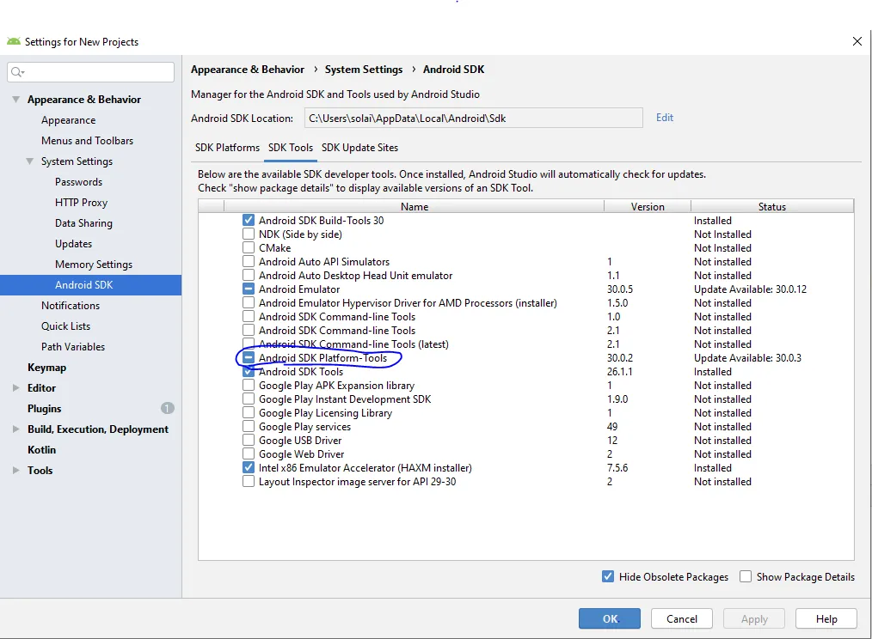The image size is (872, 639).
Task: Open Menus and Toolbars settings
Action: coord(88,141)
